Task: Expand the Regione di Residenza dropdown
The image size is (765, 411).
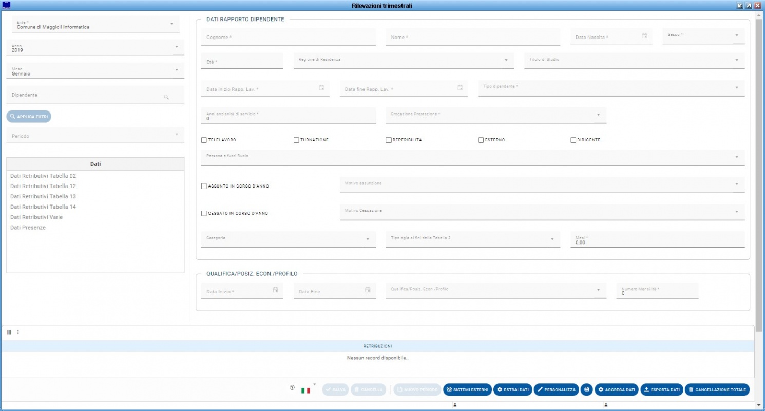Action: pyautogui.click(x=506, y=60)
